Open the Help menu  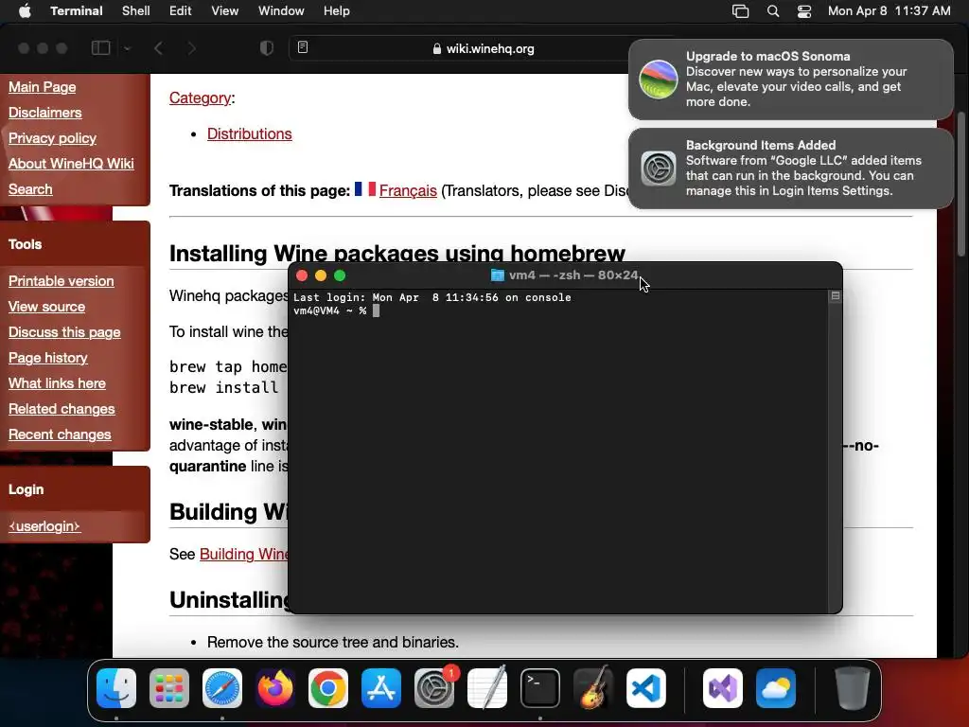point(336,11)
